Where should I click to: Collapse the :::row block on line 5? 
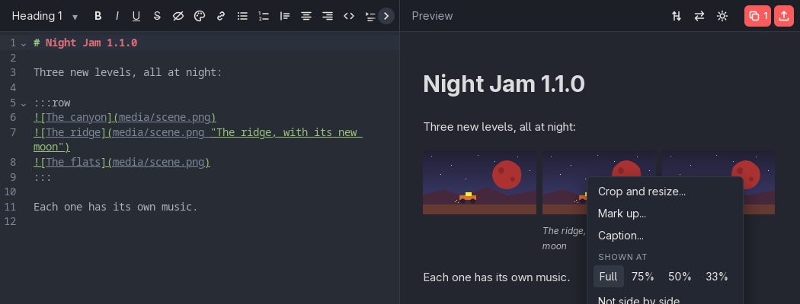pyautogui.click(x=24, y=104)
